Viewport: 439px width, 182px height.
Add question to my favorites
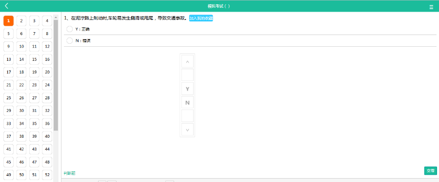201,18
